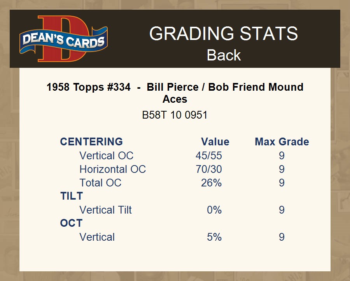Click the 45/55 Vertical OC value
Viewport: 350px width, 281px height.
[209, 156]
